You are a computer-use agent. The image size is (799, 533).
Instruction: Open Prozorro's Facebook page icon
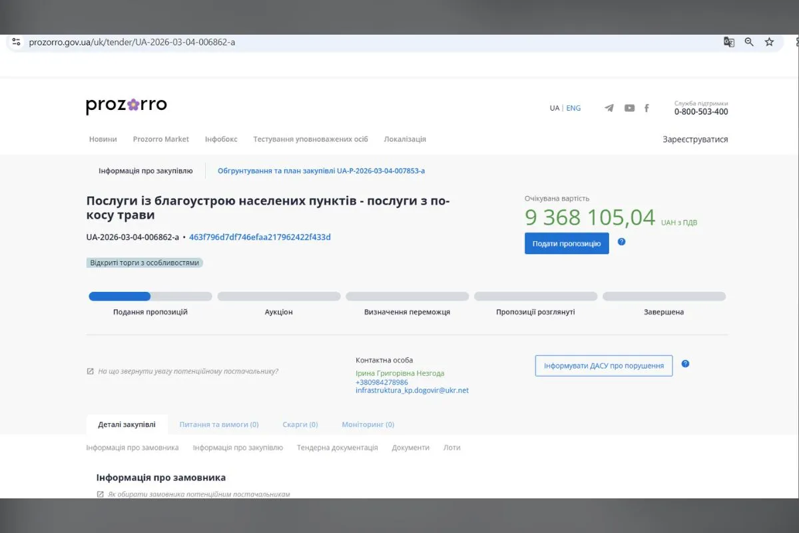647,107
